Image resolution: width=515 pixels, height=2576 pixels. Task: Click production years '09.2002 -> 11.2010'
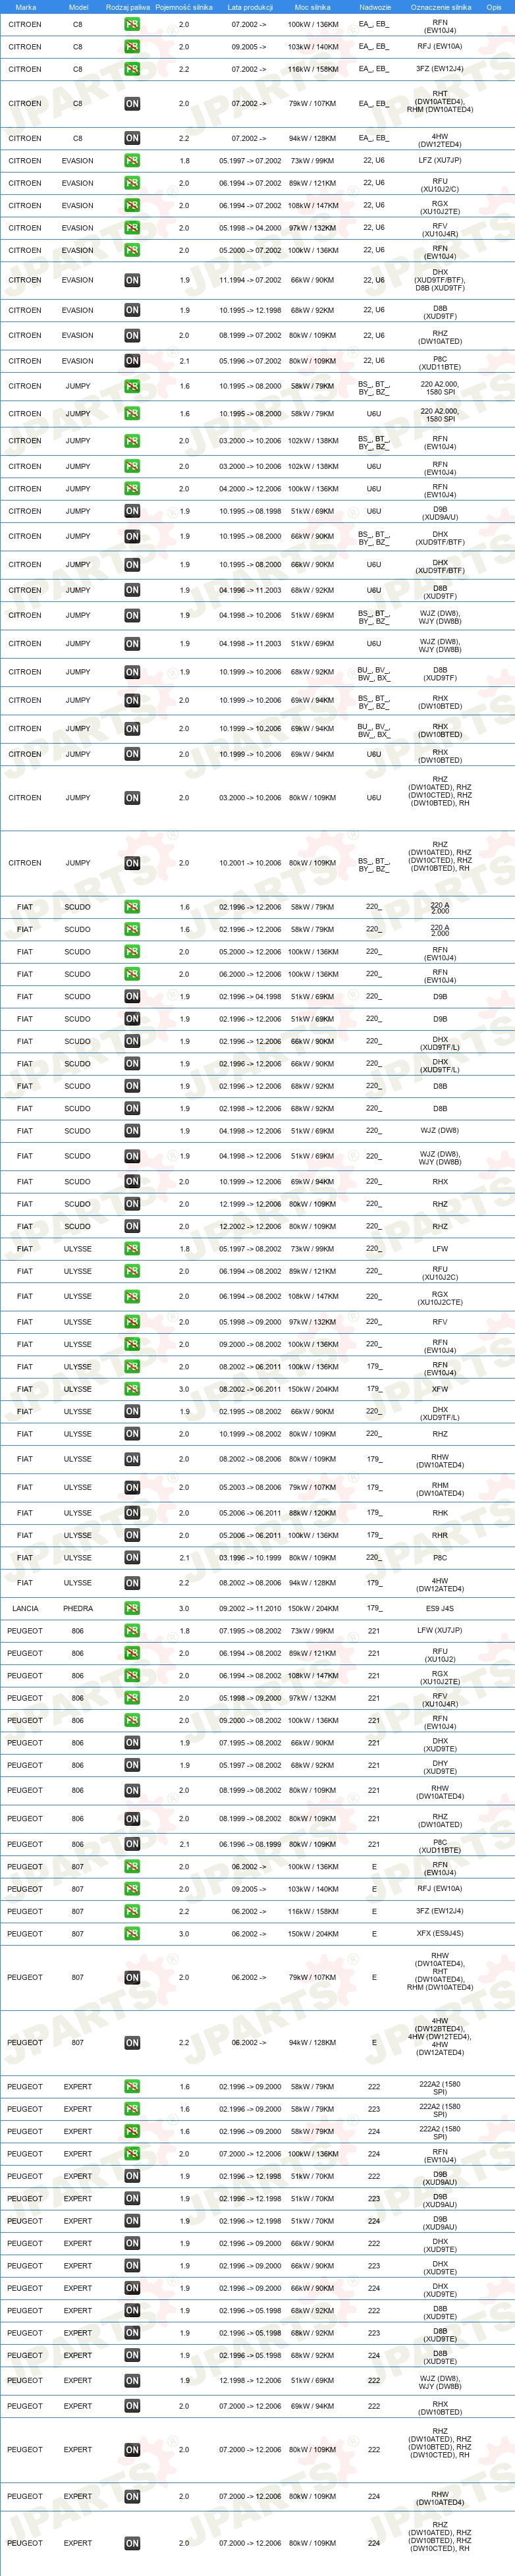[250, 1609]
